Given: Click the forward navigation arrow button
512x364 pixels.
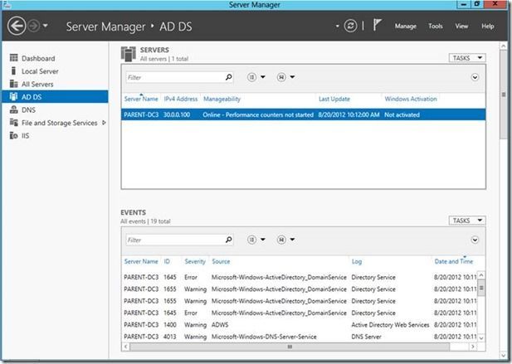Looking at the screenshot, I should click(x=34, y=26).
